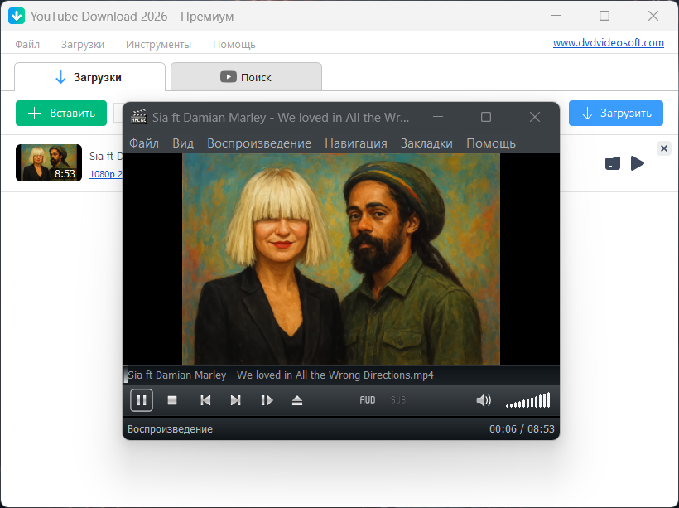Step forward one frame in player
679x508 pixels.
[267, 400]
